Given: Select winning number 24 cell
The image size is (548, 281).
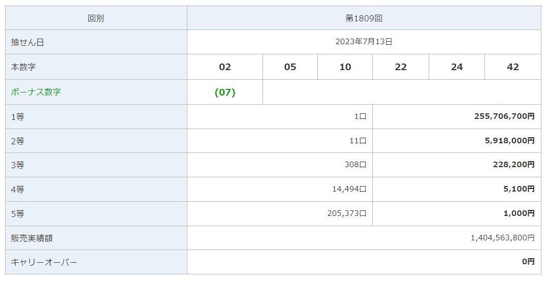Looking at the screenshot, I should [457, 67].
